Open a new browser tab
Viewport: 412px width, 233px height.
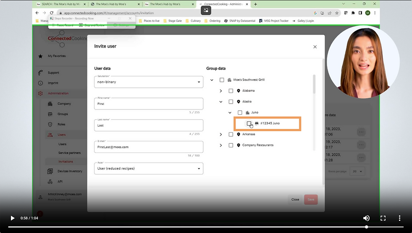(256, 4)
